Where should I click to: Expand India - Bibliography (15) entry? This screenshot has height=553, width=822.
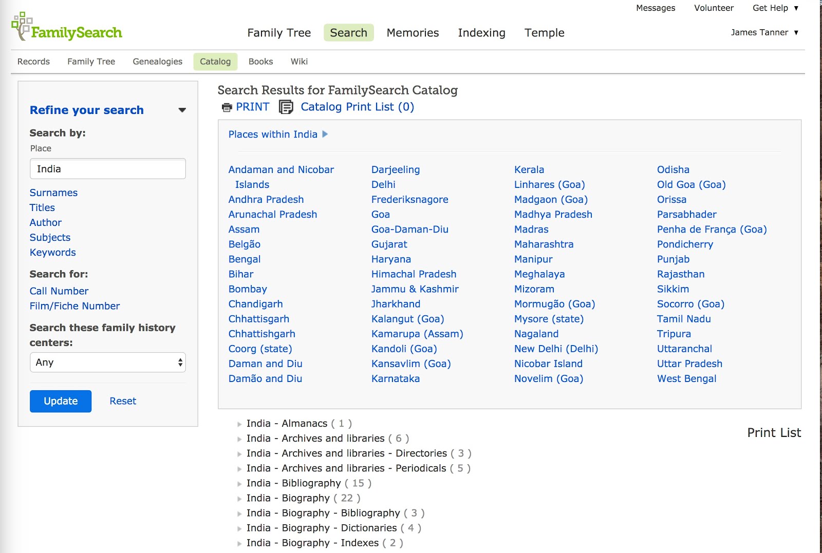coord(239,484)
